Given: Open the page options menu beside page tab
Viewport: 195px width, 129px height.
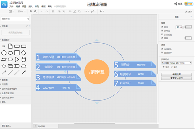Looking at the screenshot, I should click(x=35, y=126).
